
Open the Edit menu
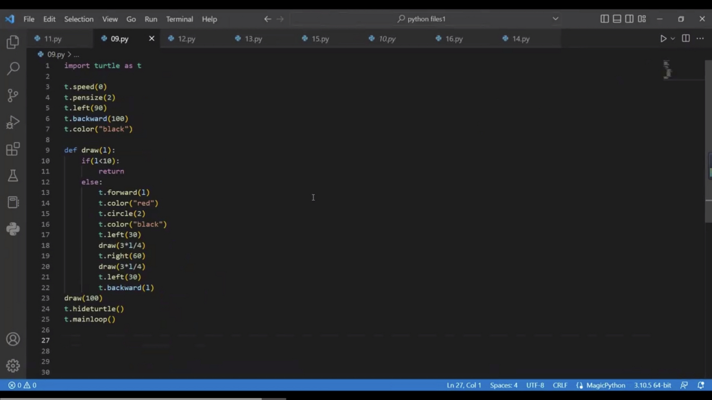tap(49, 19)
